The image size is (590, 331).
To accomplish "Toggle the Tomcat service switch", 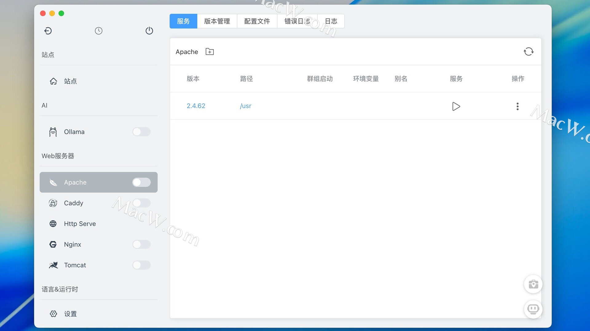I will [x=141, y=265].
